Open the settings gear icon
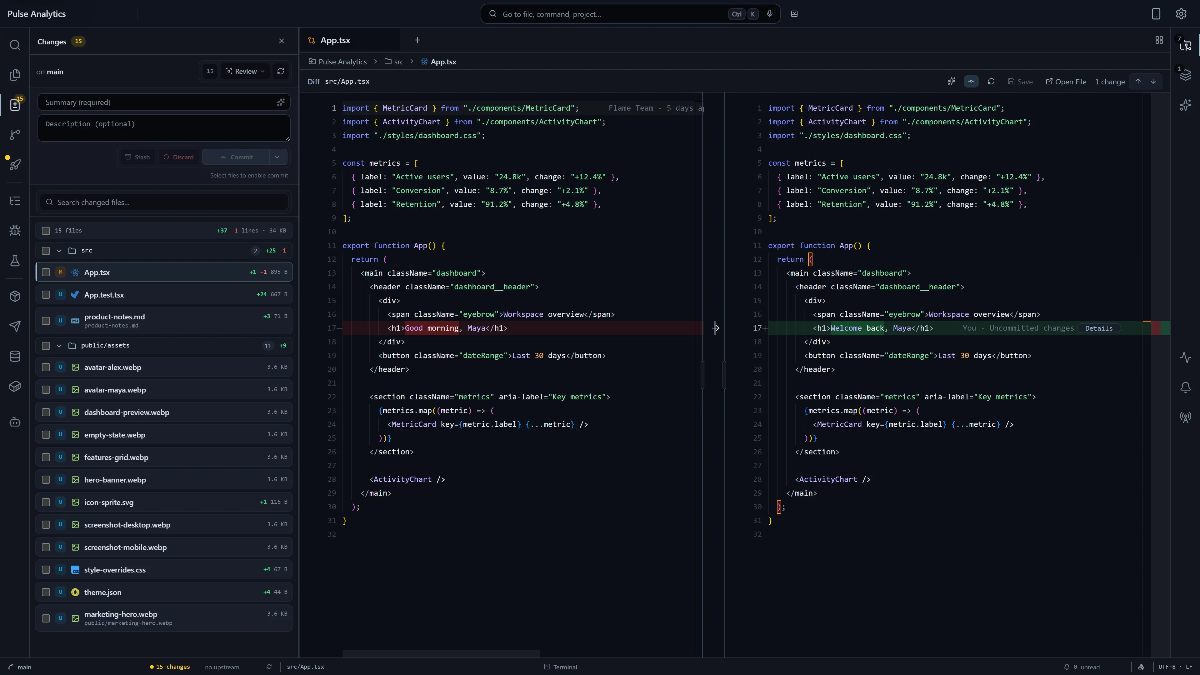The image size is (1200, 675). [1181, 14]
